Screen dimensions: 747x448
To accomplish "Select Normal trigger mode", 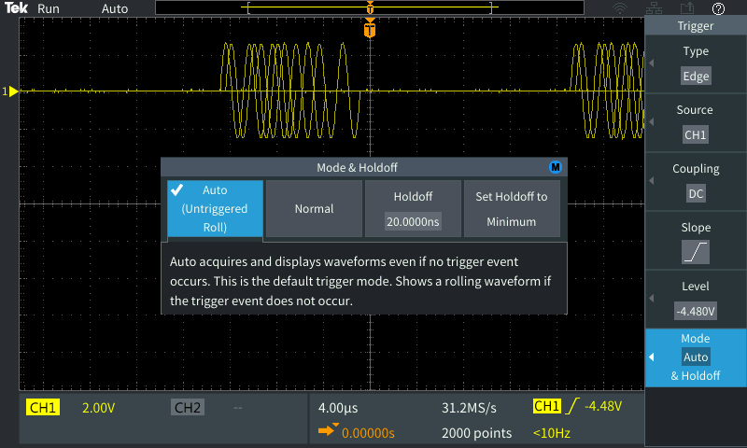I will (x=314, y=208).
